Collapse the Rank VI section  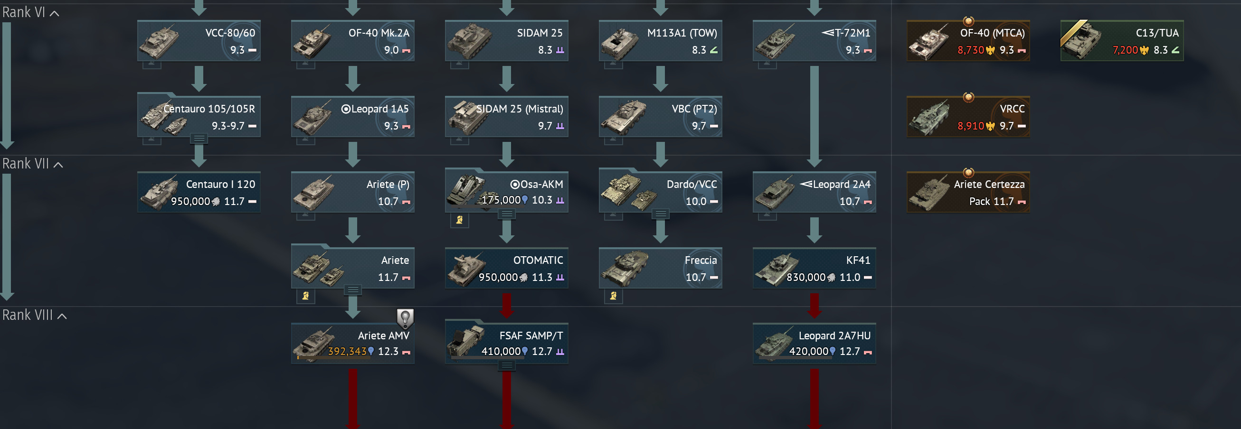click(55, 13)
